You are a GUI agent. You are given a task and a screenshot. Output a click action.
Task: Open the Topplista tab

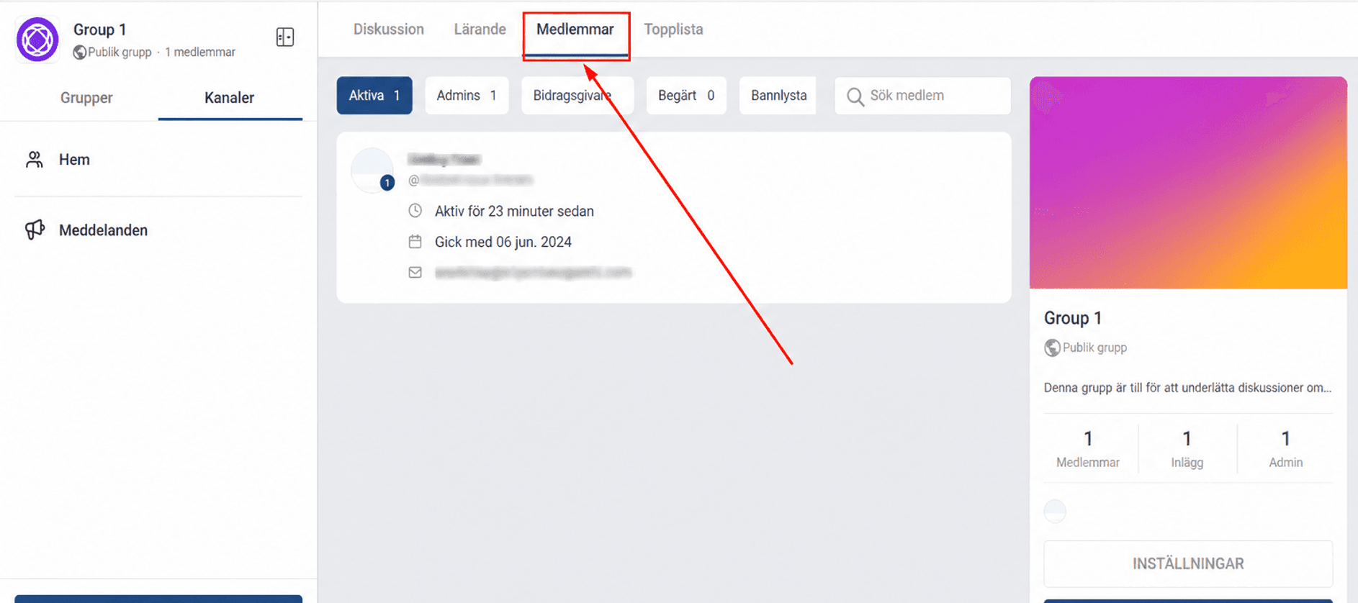(x=673, y=30)
